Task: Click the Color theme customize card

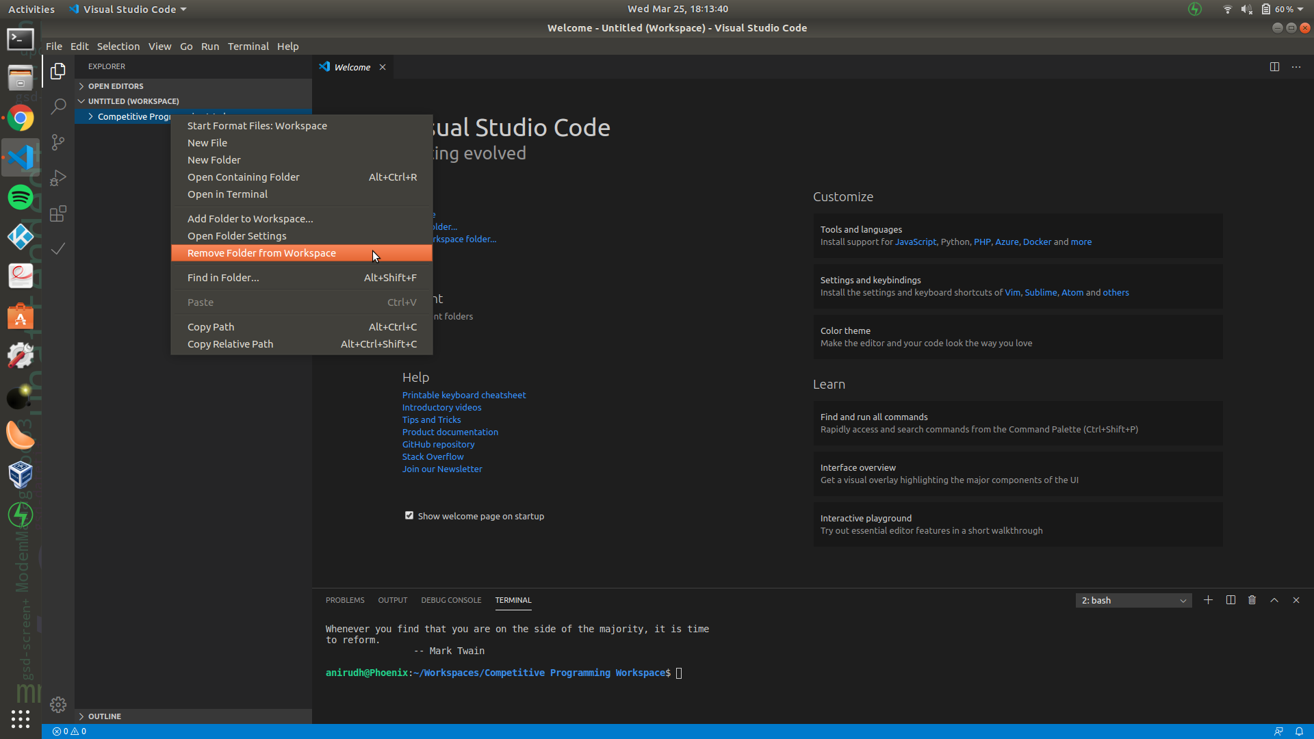Action: point(1017,337)
